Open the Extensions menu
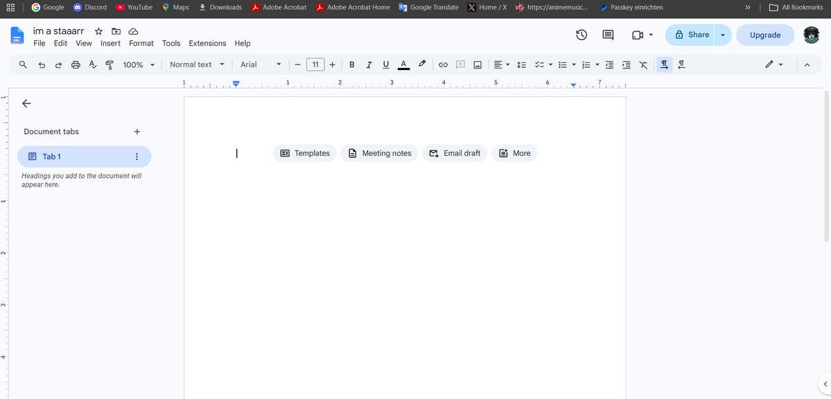This screenshot has width=831, height=399. 207,44
